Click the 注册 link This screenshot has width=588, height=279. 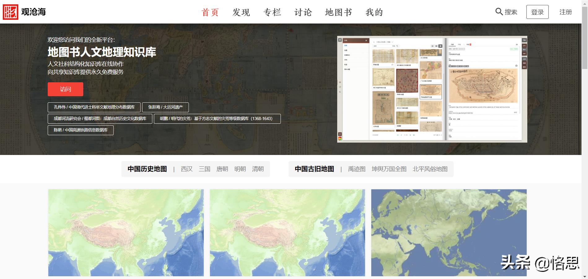pos(565,12)
